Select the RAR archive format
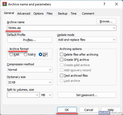 pyautogui.click(x=14, y=55)
